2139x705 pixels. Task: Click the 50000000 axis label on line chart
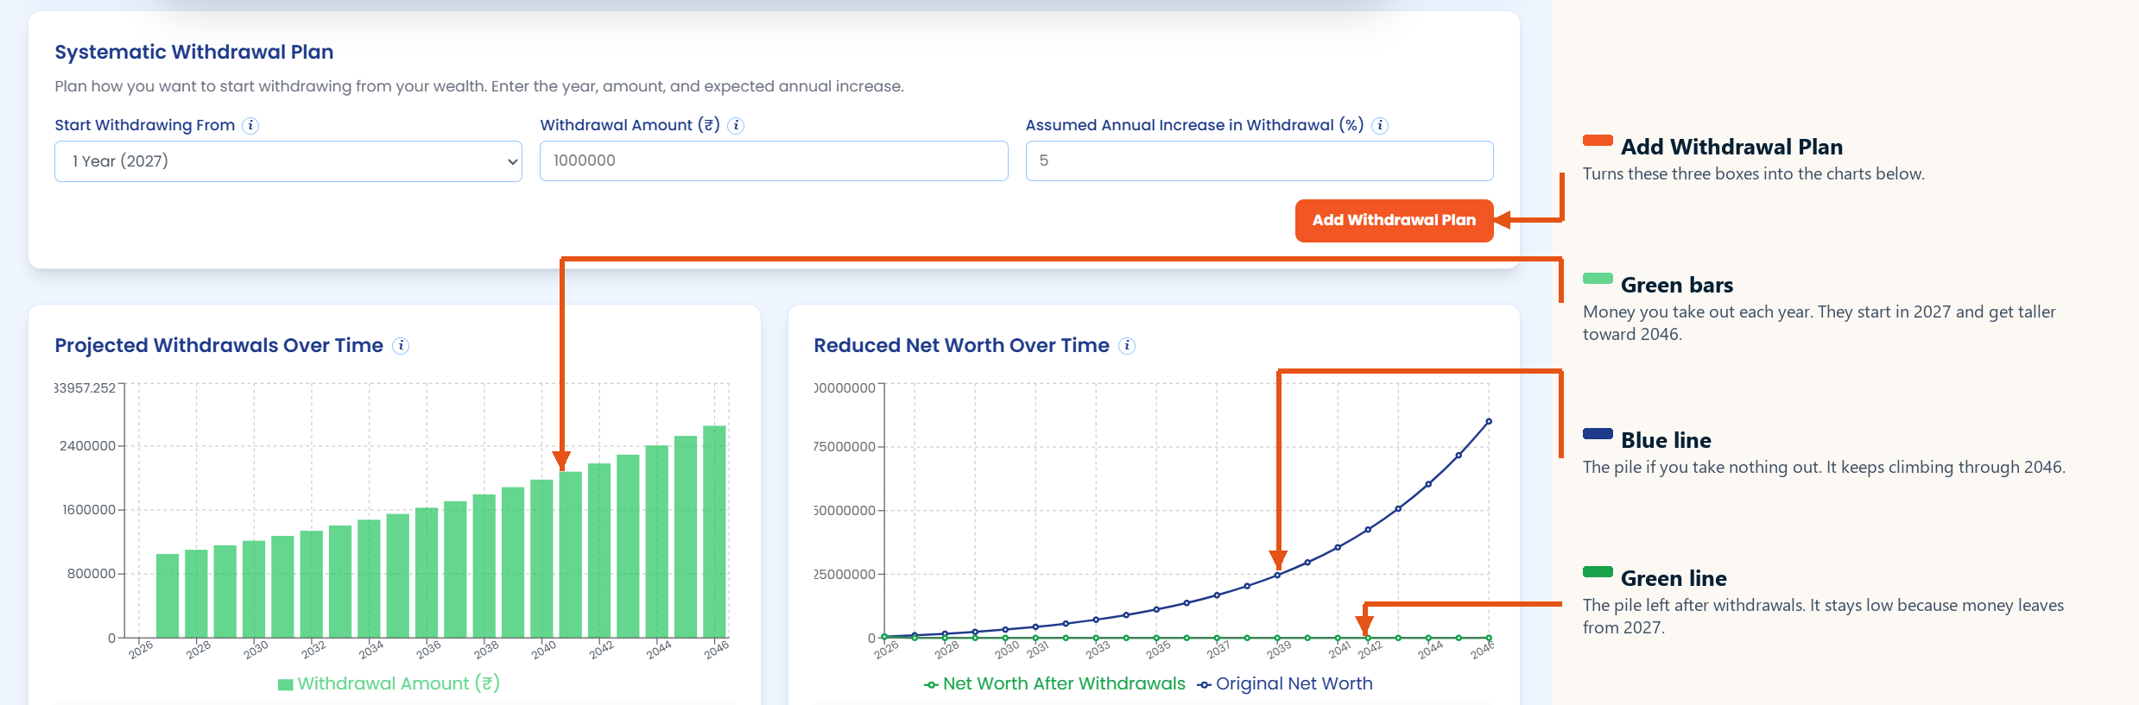click(845, 511)
